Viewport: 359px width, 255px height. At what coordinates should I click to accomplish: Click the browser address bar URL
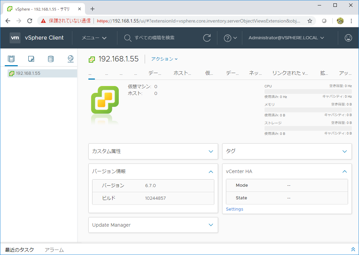[198, 21]
